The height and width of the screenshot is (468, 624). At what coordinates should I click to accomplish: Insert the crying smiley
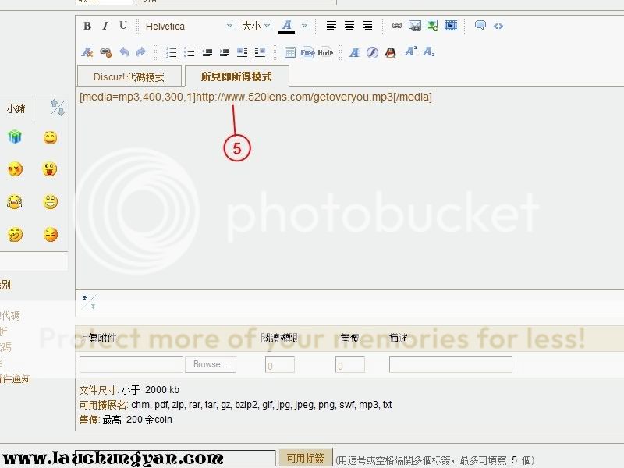click(x=15, y=202)
